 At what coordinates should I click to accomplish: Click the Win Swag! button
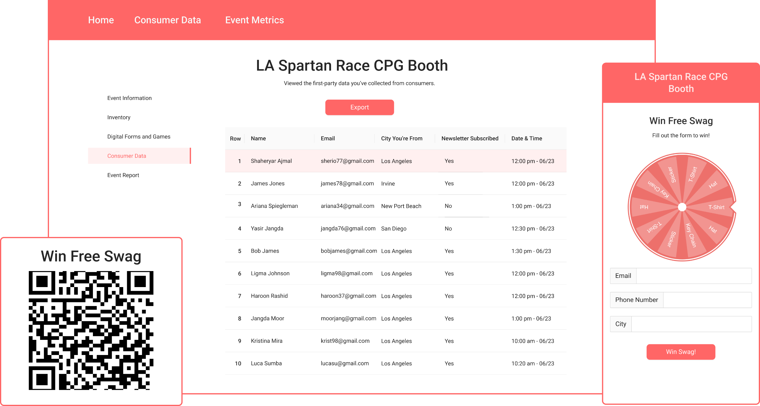coord(681,352)
